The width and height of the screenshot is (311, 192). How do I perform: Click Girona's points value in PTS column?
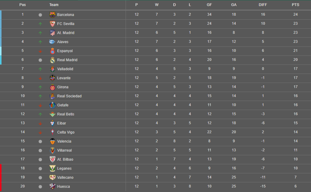coord(295,87)
